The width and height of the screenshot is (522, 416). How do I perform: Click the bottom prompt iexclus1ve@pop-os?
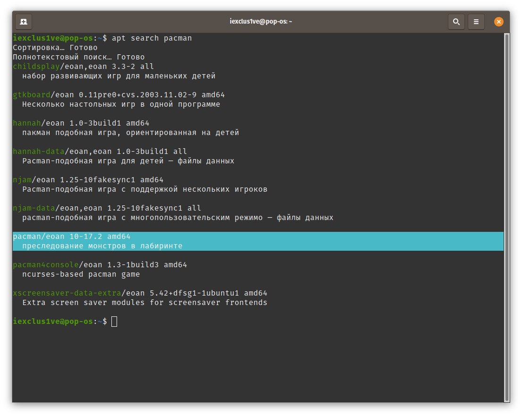pos(52,322)
